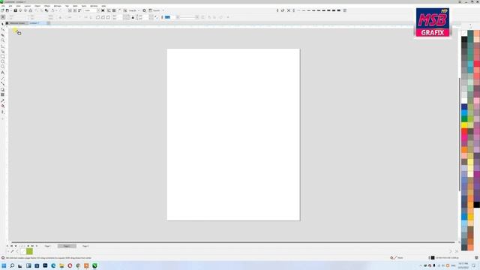480x270 pixels.
Task: Open the Bitmaps menu
Action: click(57, 6)
